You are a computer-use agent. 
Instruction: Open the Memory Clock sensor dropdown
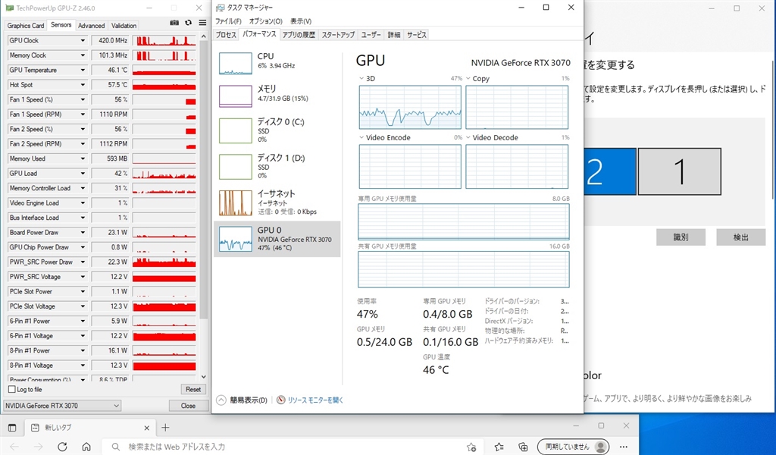point(83,55)
